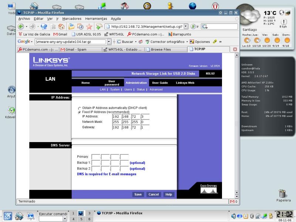Expand the Google toolbar search box dropdown
The image size is (296, 222).
click(109, 42)
